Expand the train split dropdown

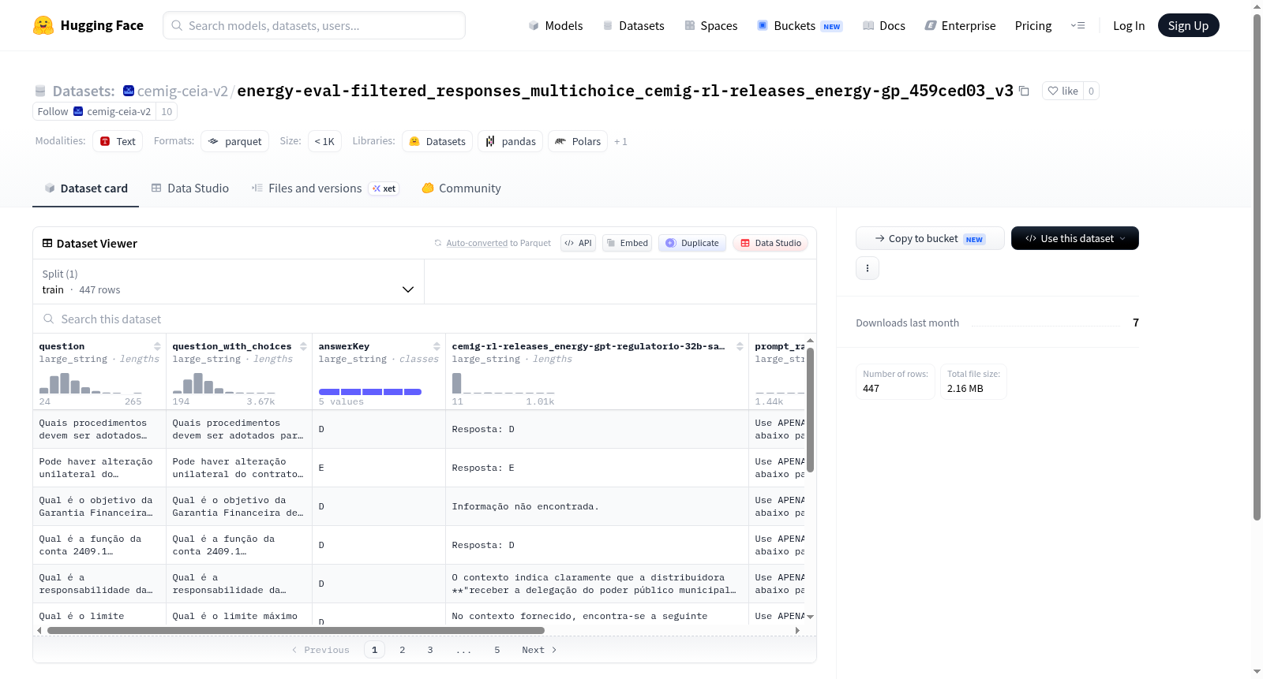pos(228,282)
